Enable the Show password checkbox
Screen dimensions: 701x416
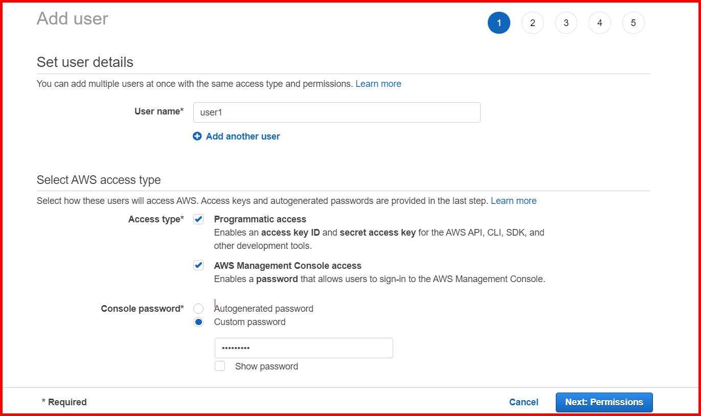(220, 366)
